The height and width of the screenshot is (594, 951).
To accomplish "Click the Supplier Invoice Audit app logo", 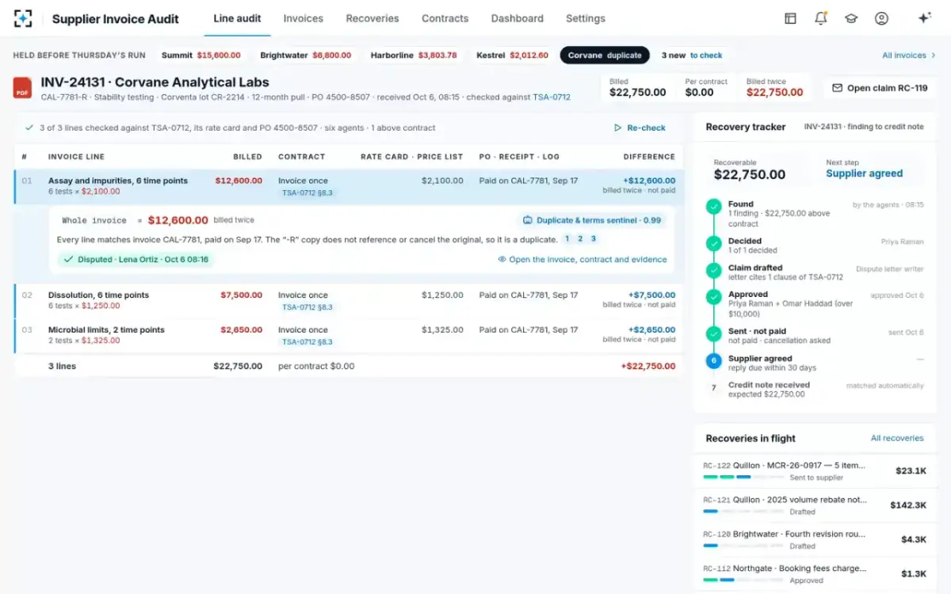I will [x=23, y=18].
